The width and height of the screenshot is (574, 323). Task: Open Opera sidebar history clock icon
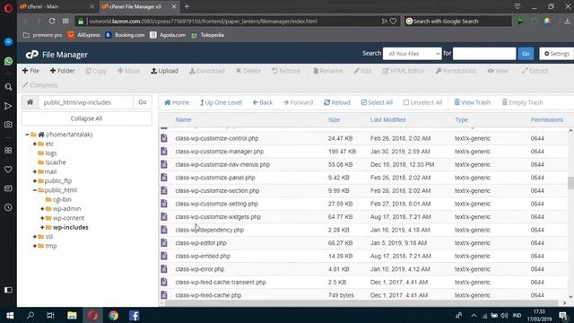coord(8,207)
